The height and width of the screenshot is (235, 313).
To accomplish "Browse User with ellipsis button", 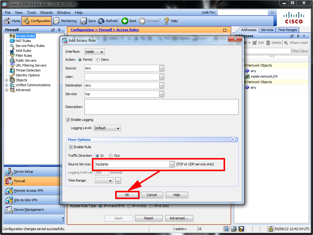I will click(162, 77).
